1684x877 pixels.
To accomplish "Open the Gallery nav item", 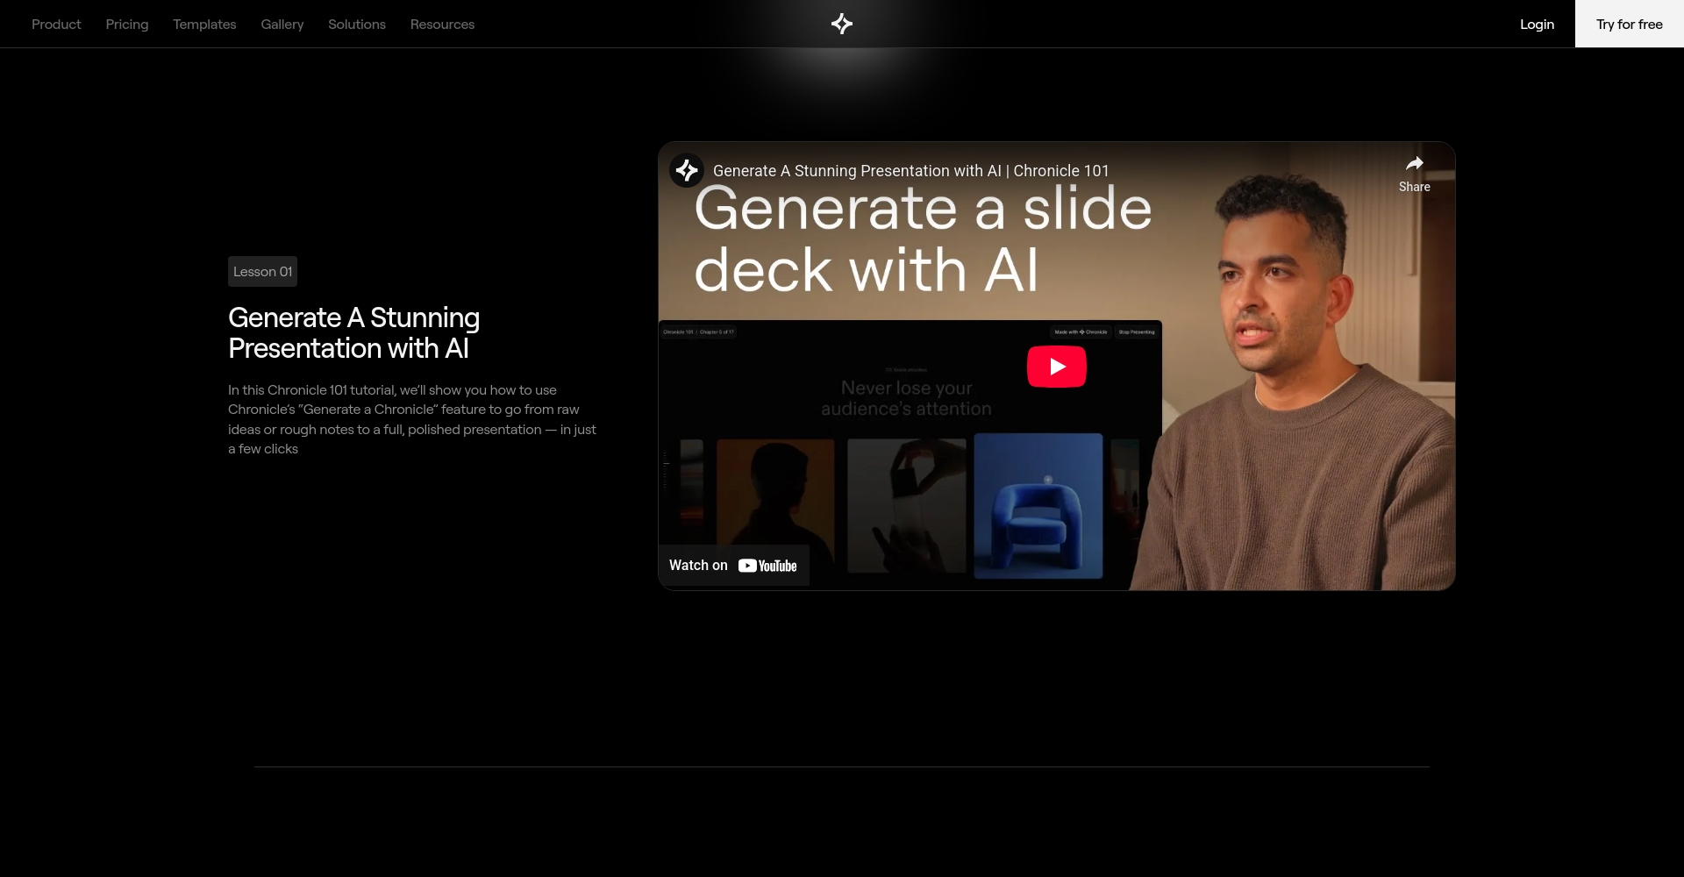I will (282, 25).
